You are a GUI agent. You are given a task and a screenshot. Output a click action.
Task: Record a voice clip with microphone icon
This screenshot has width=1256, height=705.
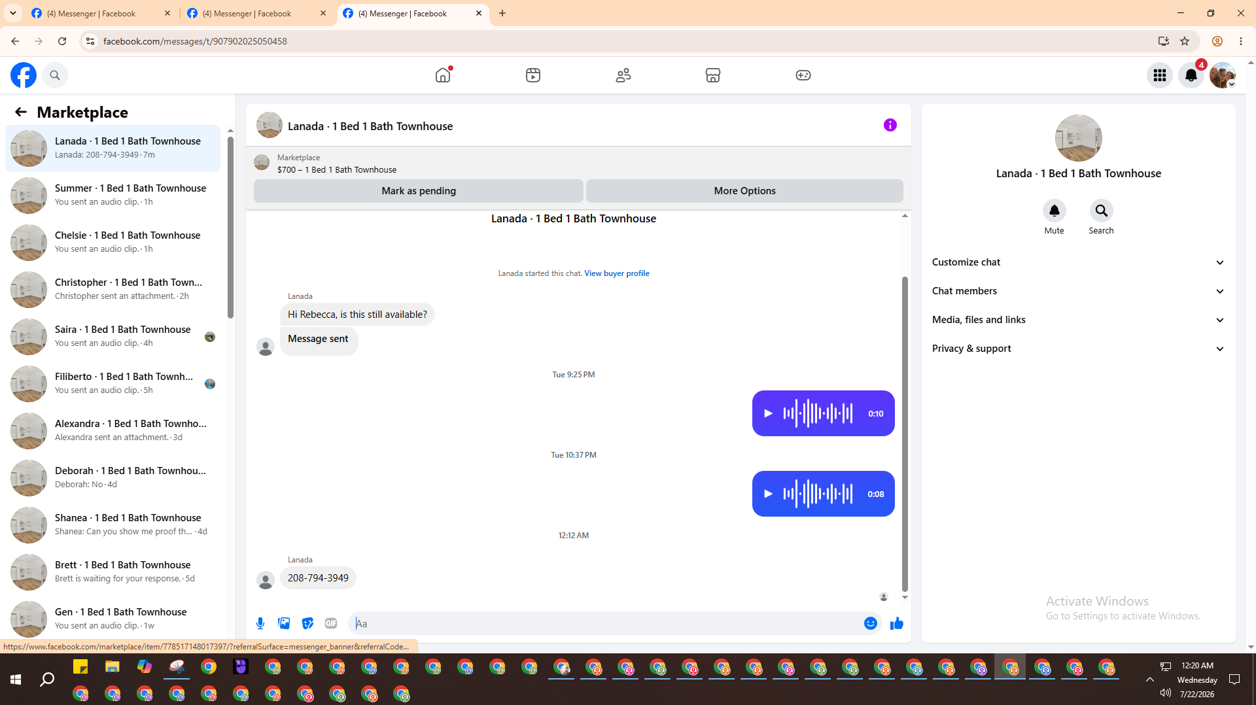pos(260,623)
